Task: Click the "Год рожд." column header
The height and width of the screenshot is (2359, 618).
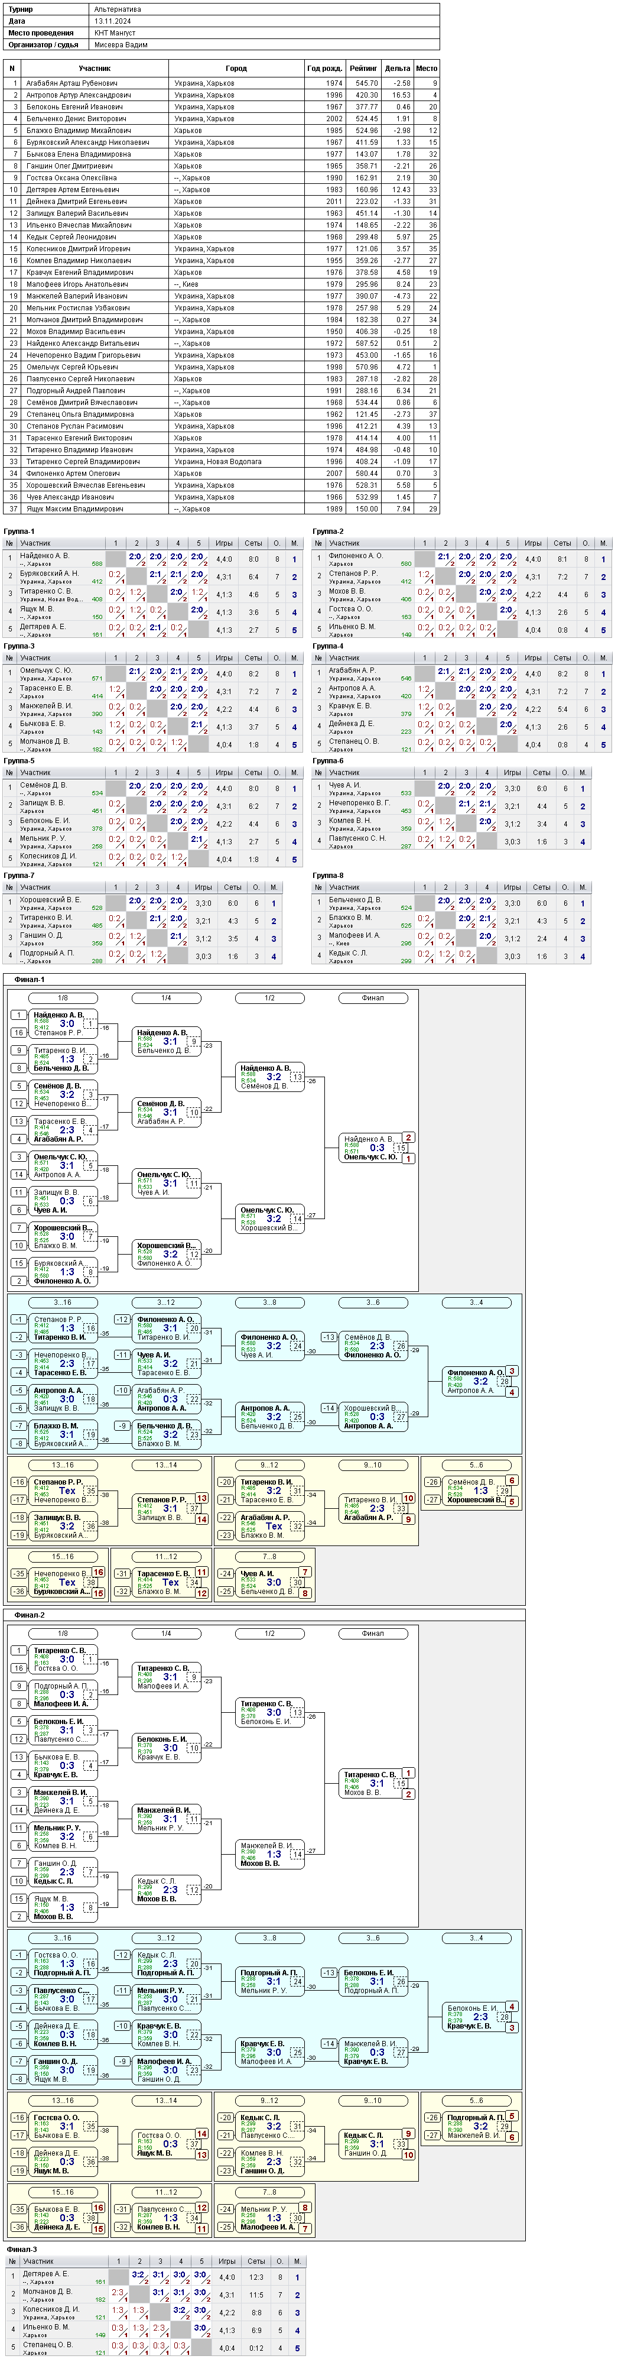Action: point(325,69)
